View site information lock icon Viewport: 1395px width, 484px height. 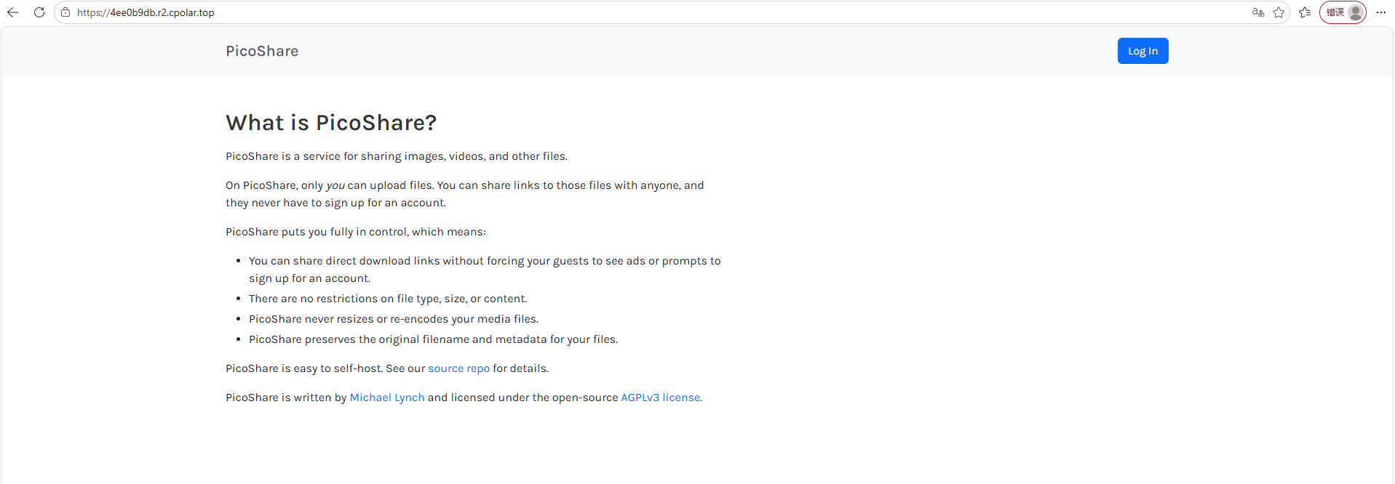point(65,12)
